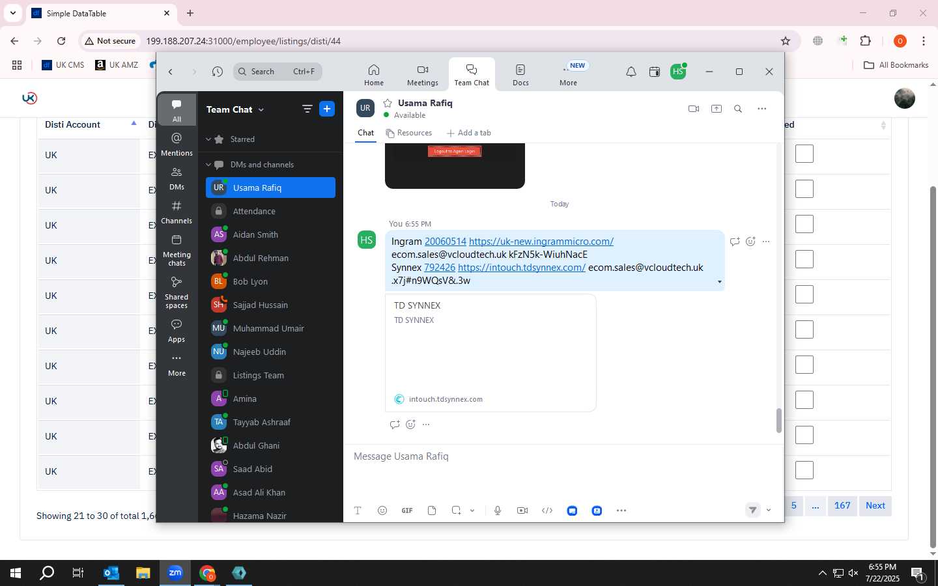Screen dimensions: 938x586
Task: Go to page 167 in pagination
Action: point(842,506)
